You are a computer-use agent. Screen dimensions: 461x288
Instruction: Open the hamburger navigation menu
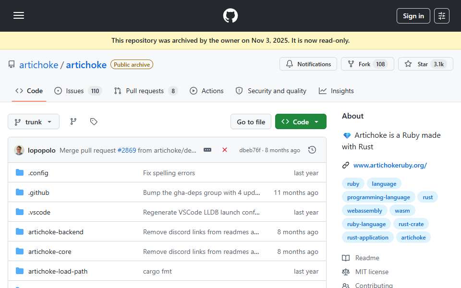[19, 15]
